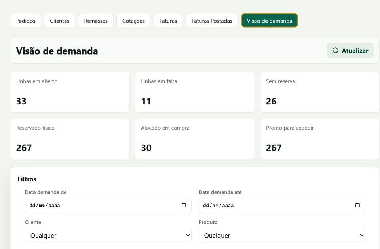The width and height of the screenshot is (380, 249).
Task: Click the value 11 in Linhas em falta
Action: (146, 101)
